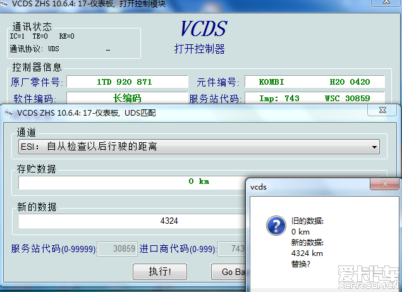Click the 进口商代码(0-999) label
This screenshot has width=402, height=292.
pos(178,248)
